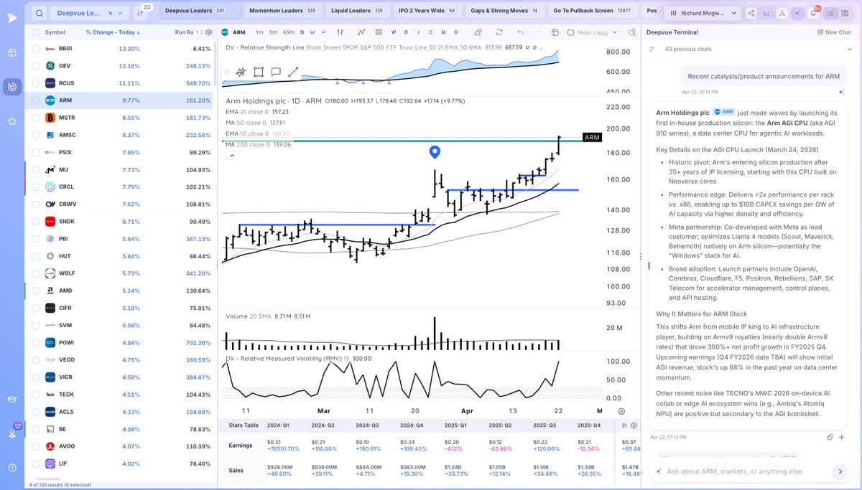
Task: Toggle the AI sparkle icon in the top right toolbar
Action: click(798, 13)
